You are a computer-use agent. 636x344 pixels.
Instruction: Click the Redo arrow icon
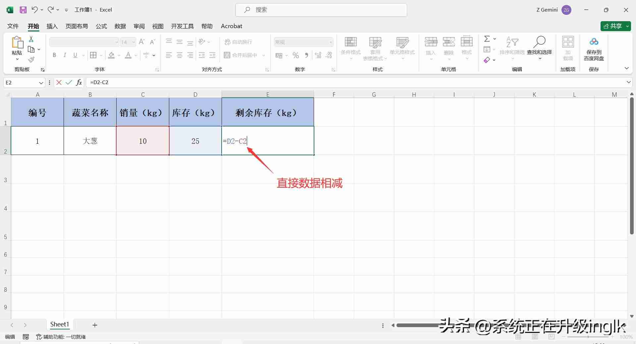click(x=51, y=10)
